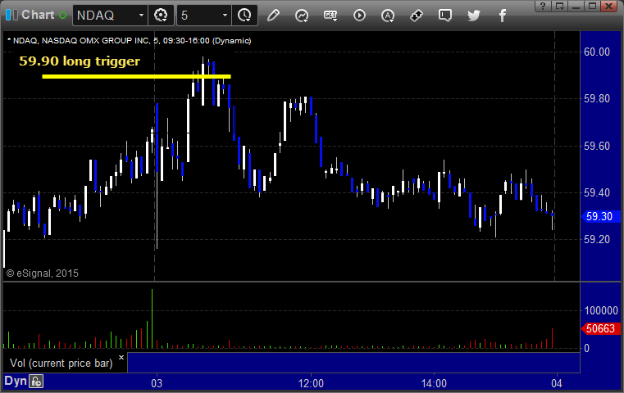Share chart via Twitter bird icon
This screenshot has height=393, width=624.
coord(474,16)
